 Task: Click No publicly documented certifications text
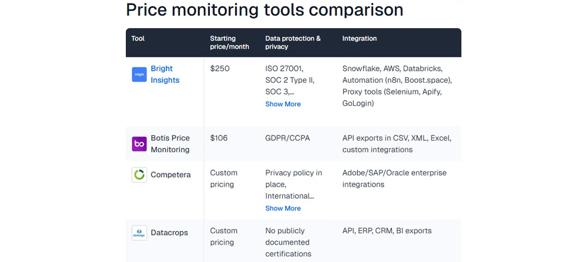point(288,242)
